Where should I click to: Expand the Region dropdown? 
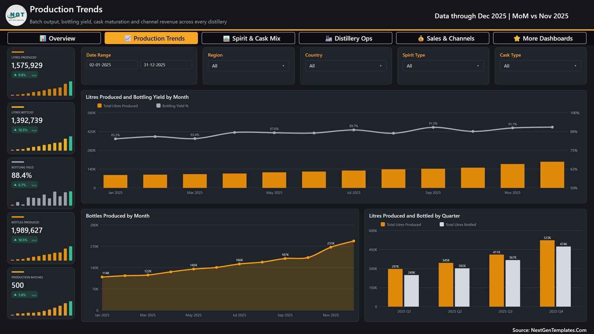[248, 66]
